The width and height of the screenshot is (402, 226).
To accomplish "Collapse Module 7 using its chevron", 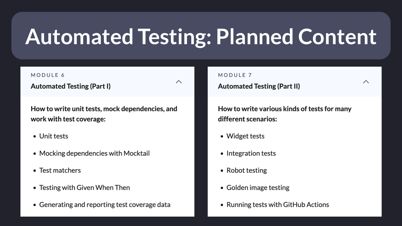I will pyautogui.click(x=366, y=82).
